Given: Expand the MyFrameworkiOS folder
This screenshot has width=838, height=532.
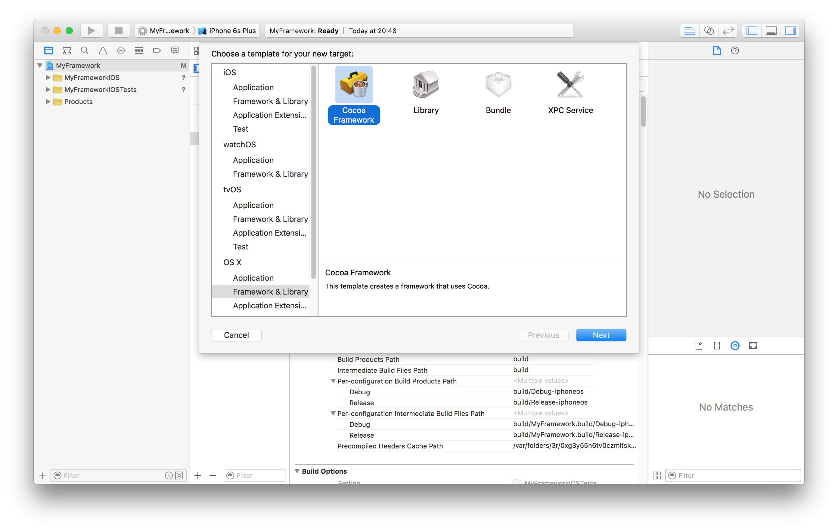Looking at the screenshot, I should 48,78.
